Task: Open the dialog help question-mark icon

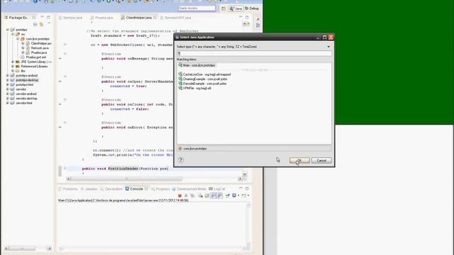Action: (x=181, y=160)
